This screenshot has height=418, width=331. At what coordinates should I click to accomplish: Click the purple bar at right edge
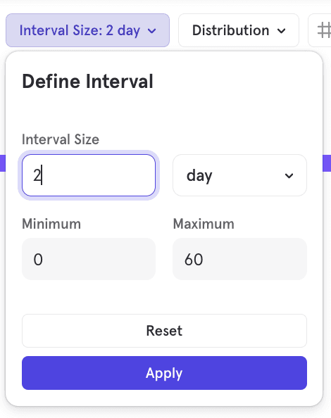327,163
